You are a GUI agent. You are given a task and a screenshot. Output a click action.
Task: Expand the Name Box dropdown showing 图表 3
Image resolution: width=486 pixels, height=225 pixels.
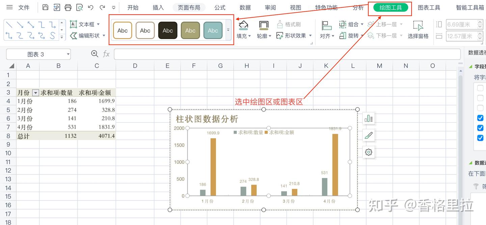[x=68, y=54]
